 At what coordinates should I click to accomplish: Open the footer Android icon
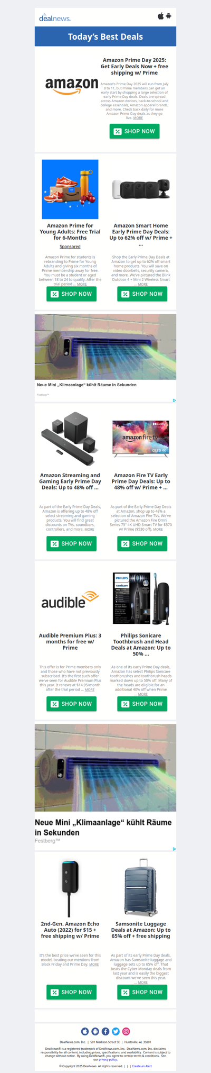(95, 1031)
